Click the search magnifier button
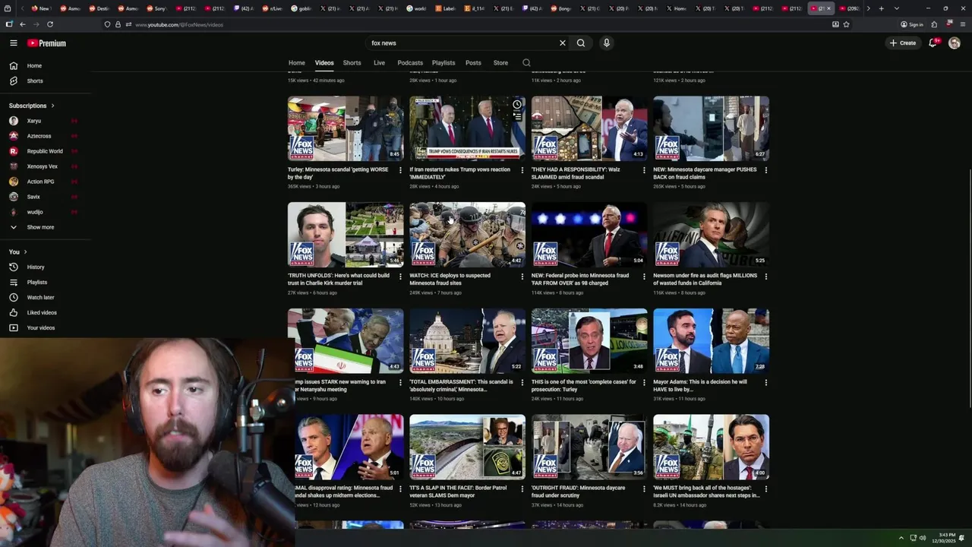Image resolution: width=972 pixels, height=547 pixels. pyautogui.click(x=581, y=43)
